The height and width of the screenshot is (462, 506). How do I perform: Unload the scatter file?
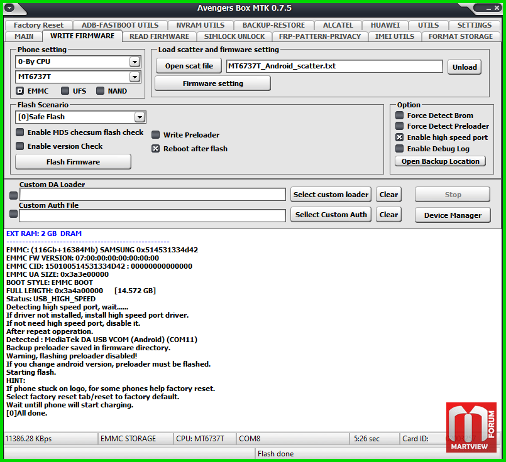[x=465, y=67]
